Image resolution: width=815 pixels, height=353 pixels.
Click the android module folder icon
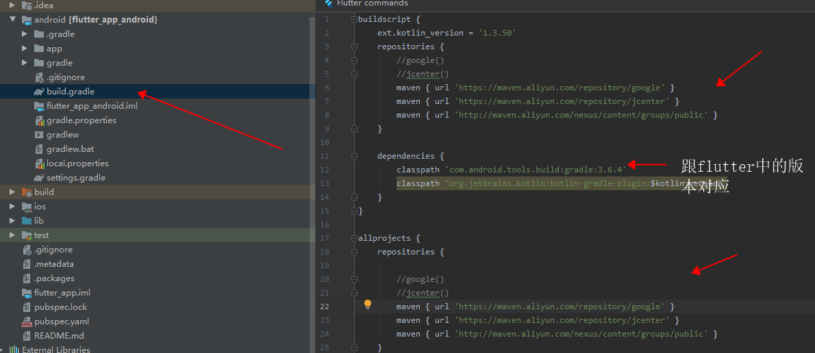(x=27, y=20)
